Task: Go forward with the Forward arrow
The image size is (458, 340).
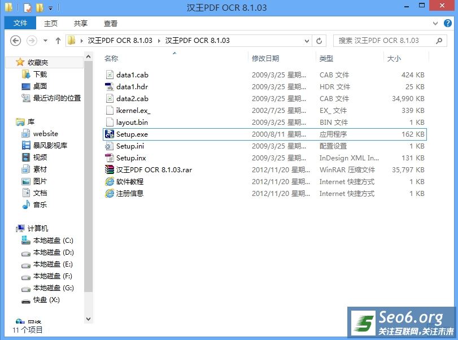Action: pos(32,41)
